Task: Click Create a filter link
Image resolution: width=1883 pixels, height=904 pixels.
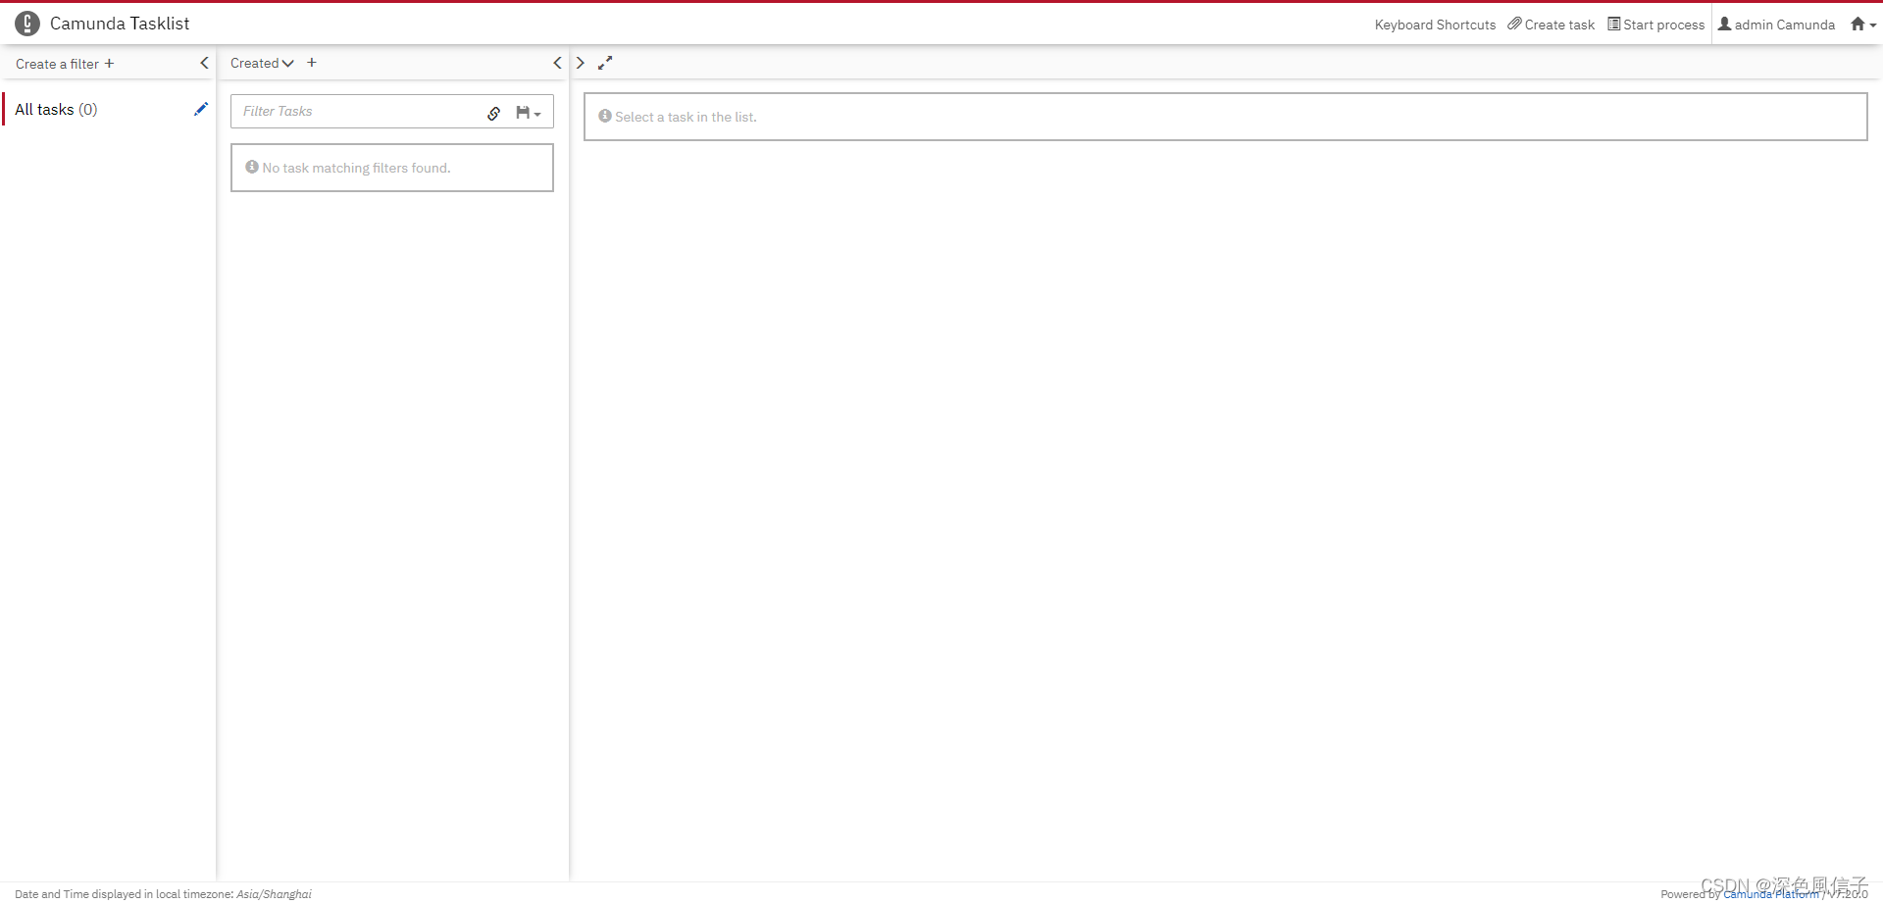Action: pos(65,64)
